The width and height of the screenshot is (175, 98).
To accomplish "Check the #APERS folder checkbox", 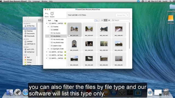I will 50,30.
